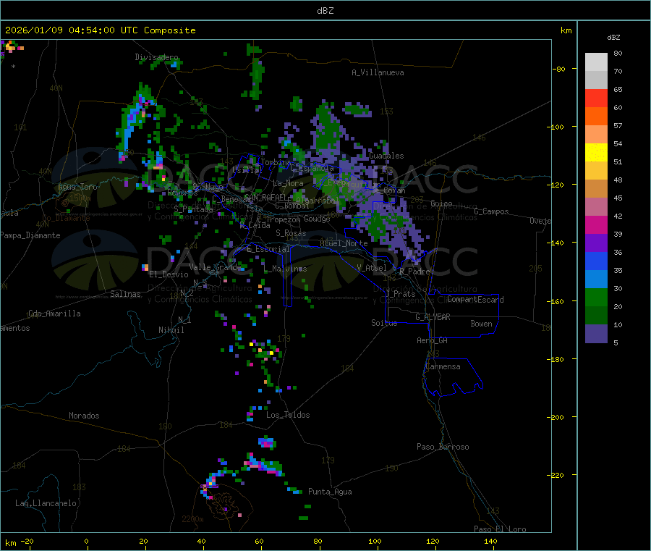Click the Bowen label
The height and width of the screenshot is (551, 651).
(481, 324)
